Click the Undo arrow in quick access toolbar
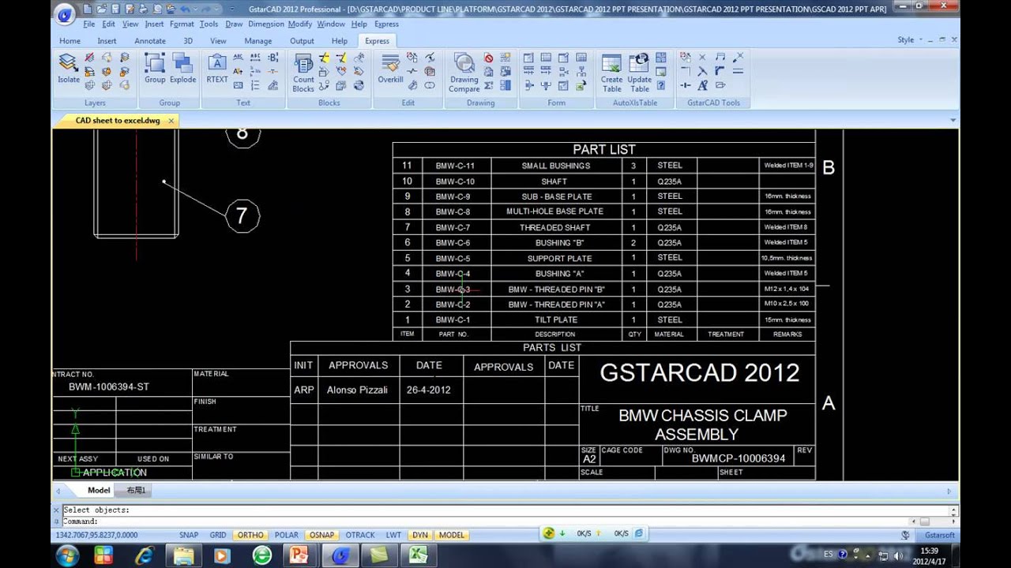1011x568 pixels. pyautogui.click(x=186, y=9)
